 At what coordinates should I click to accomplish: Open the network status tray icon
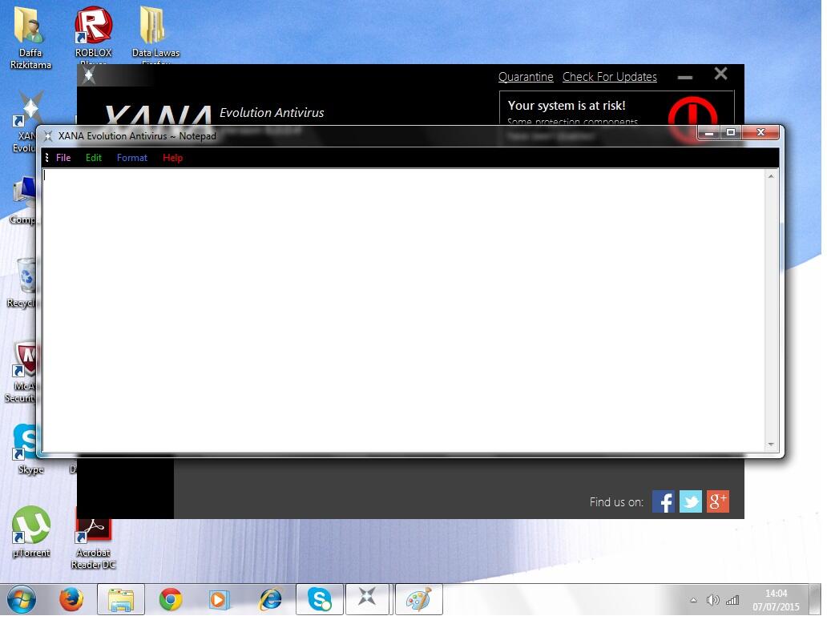click(732, 600)
